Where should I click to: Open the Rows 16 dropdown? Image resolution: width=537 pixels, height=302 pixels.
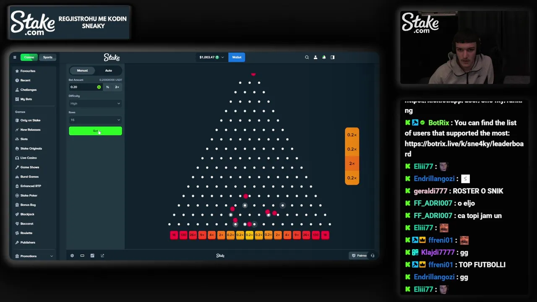tap(95, 120)
